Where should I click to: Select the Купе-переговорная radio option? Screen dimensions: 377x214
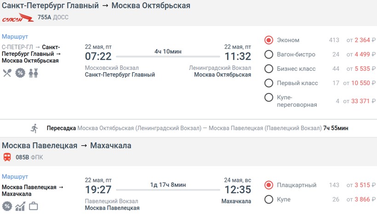tap(268, 98)
